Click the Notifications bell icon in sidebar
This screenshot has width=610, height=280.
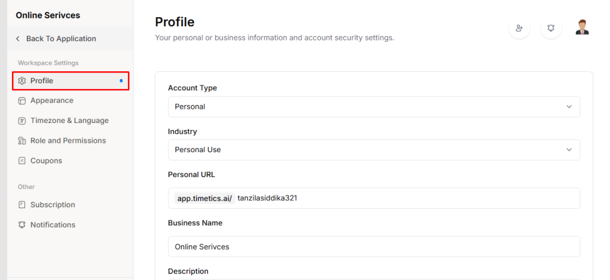click(22, 225)
